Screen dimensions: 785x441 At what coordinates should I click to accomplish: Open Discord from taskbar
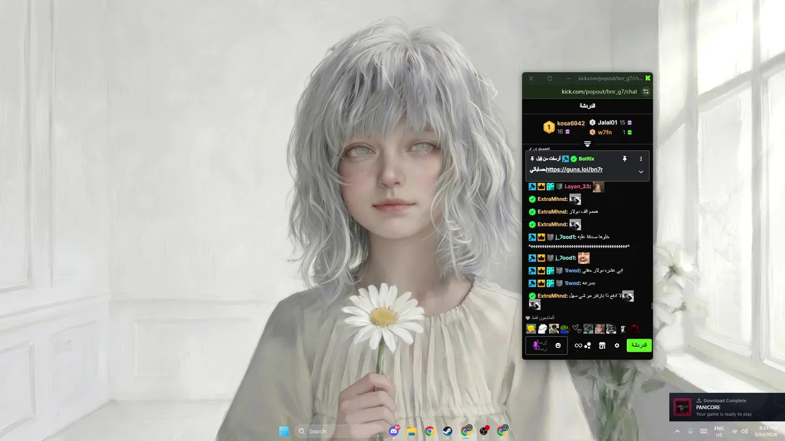[x=394, y=431]
